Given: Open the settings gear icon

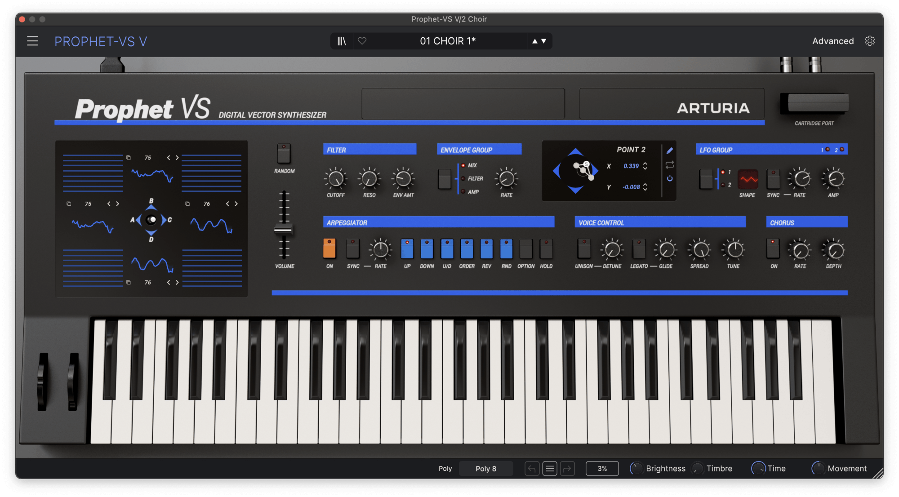Looking at the screenshot, I should click(x=870, y=41).
